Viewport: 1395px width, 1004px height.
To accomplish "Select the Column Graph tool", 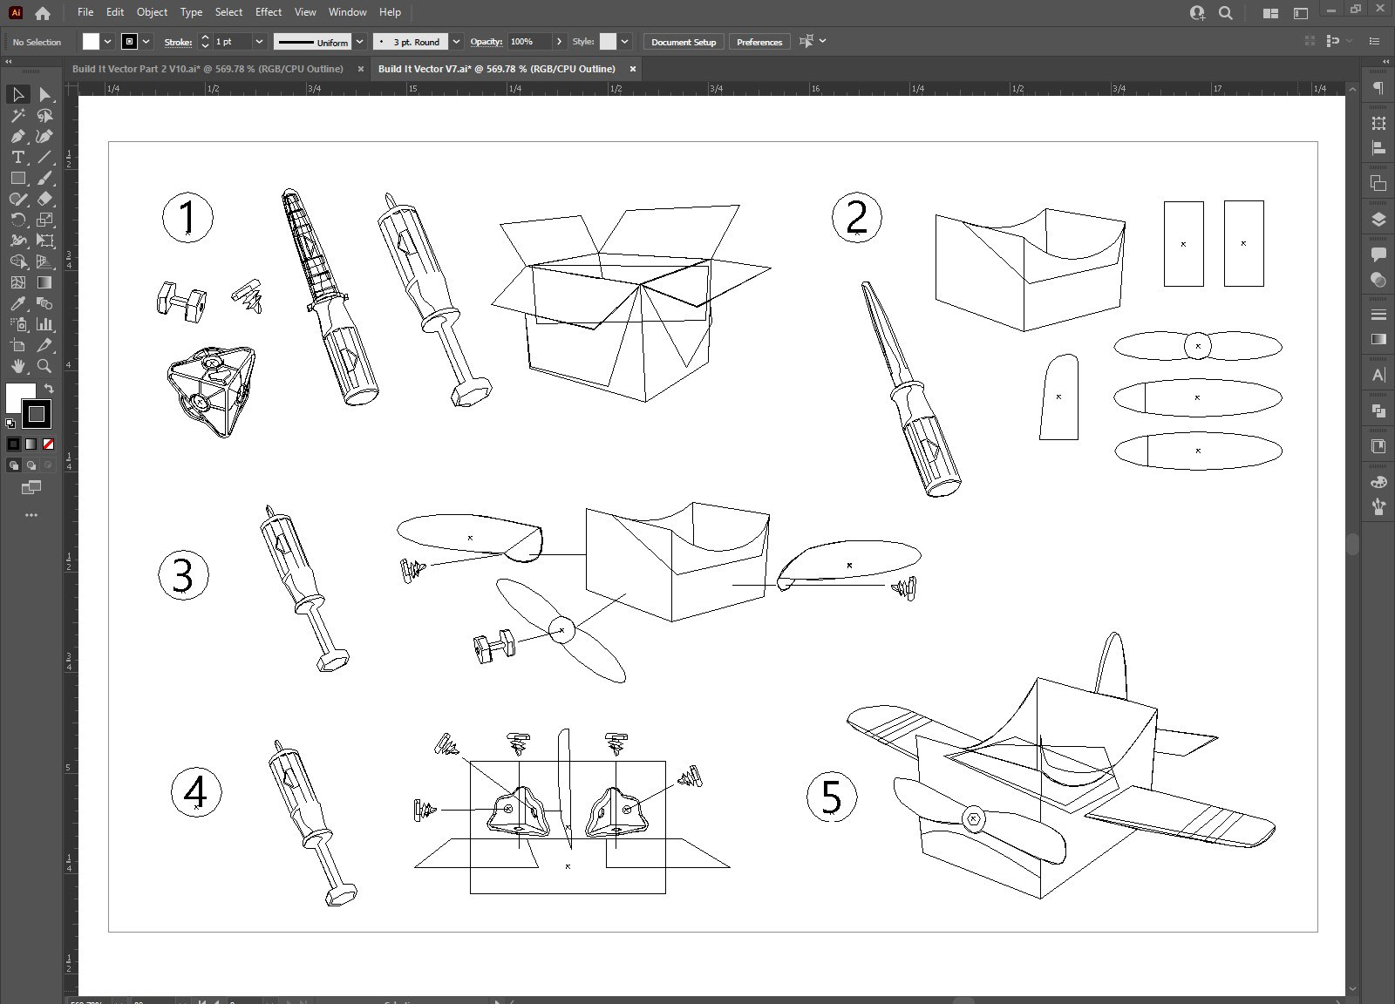I will pos(45,324).
